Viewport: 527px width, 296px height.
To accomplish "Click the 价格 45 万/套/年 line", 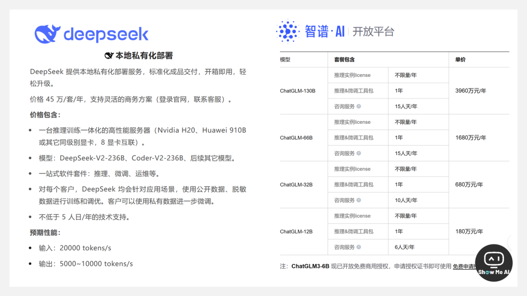I will click(131, 99).
